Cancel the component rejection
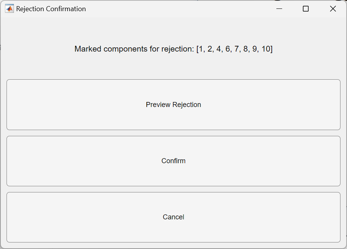The height and width of the screenshot is (249, 347). coord(173,217)
